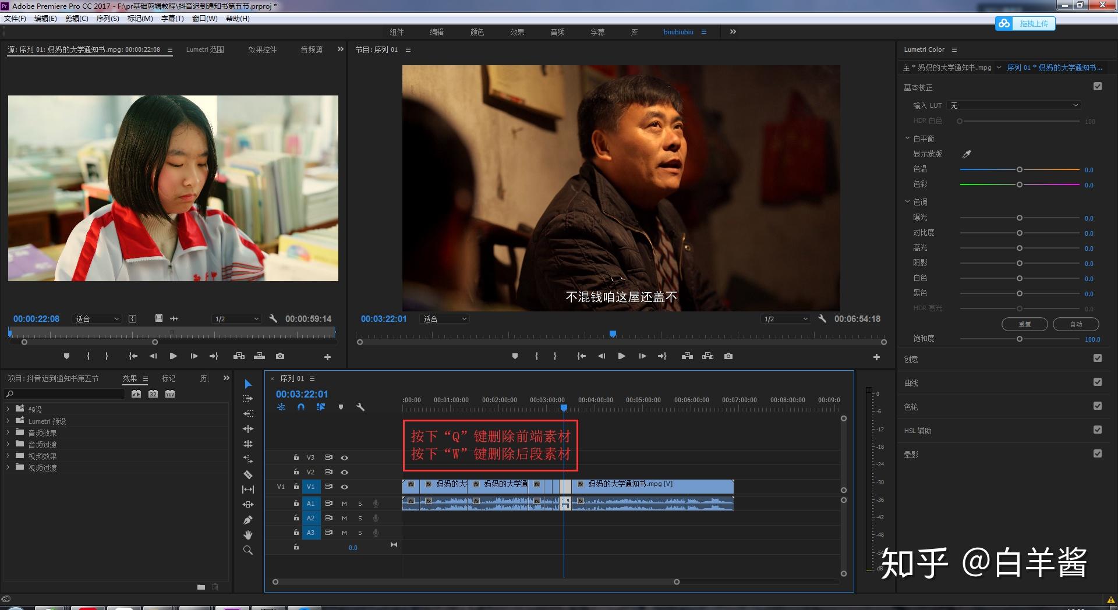Image resolution: width=1118 pixels, height=610 pixels.
Task: Open source monitor resolution 1/2 dropdown
Action: (236, 319)
